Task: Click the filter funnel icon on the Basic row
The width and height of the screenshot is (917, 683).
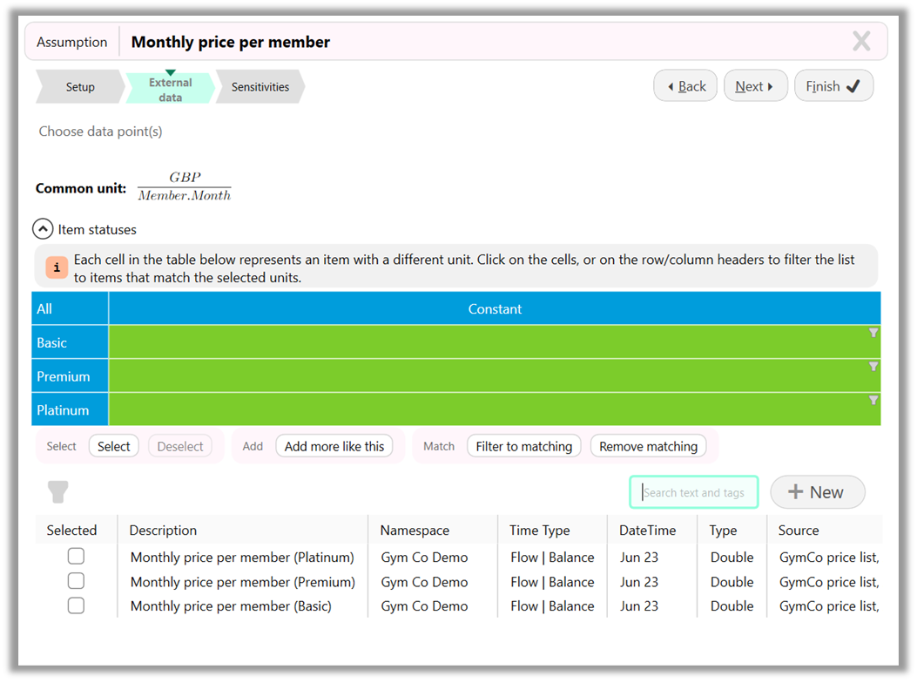Action: pyautogui.click(x=873, y=332)
